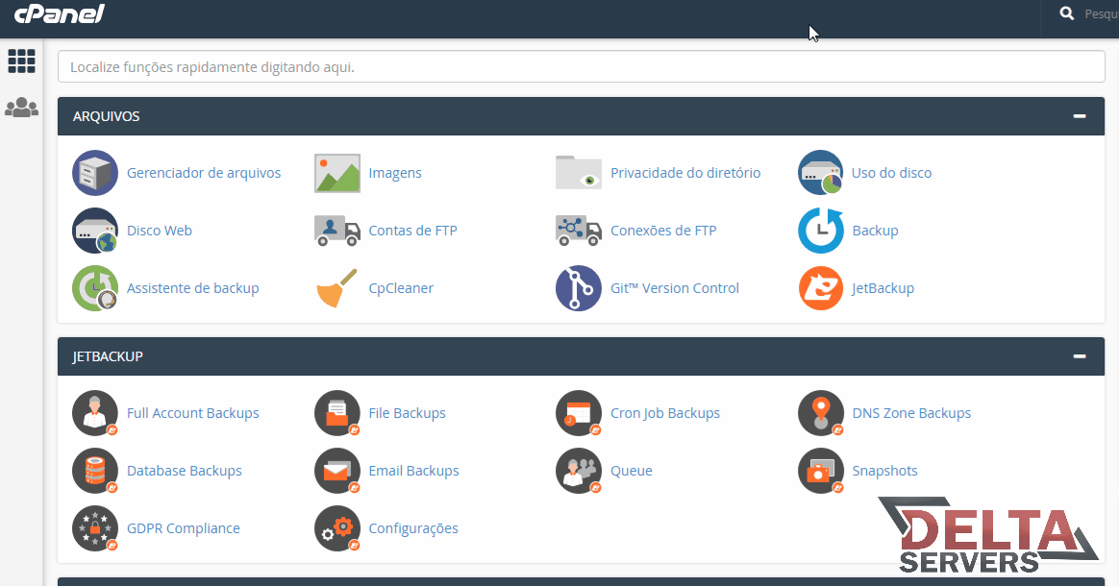Focus the quick function search field

click(581, 67)
